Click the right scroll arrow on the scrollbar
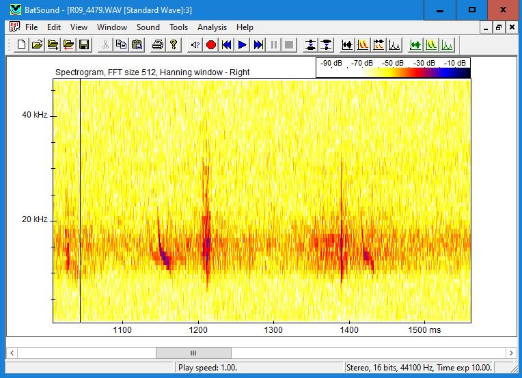Viewport: 522px width, 378px height. click(510, 353)
